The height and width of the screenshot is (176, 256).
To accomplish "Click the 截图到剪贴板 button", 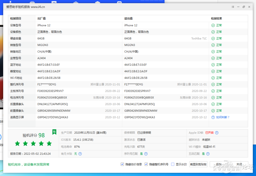I will click(198, 164).
